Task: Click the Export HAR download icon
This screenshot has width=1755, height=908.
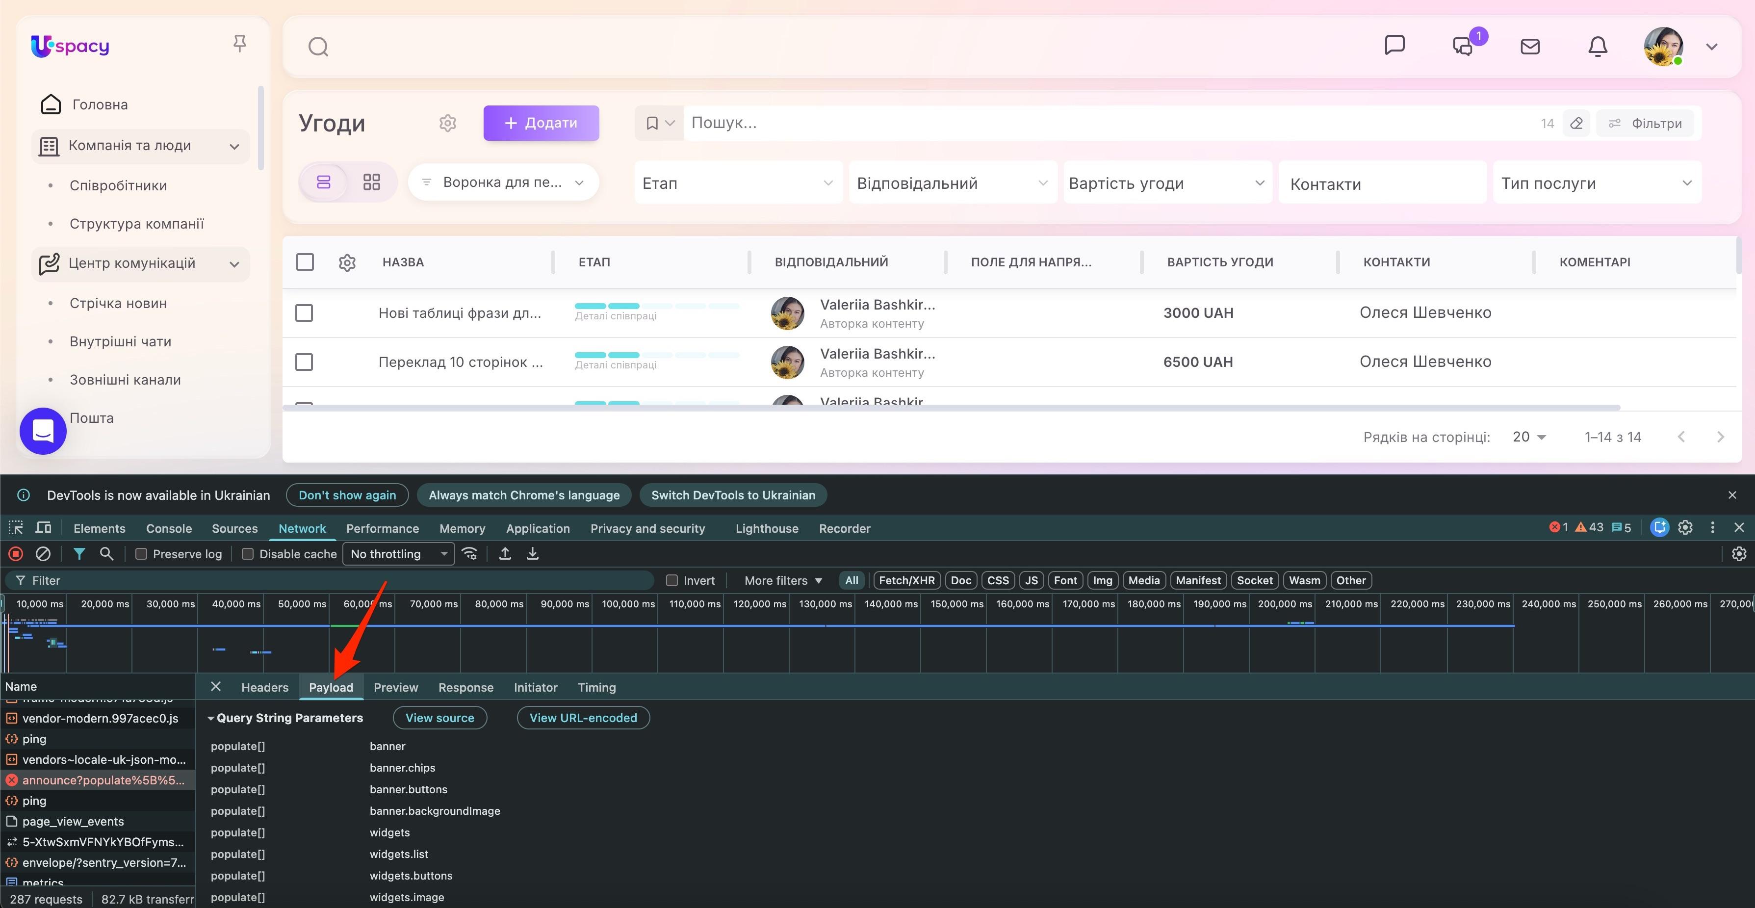Action: click(x=533, y=554)
